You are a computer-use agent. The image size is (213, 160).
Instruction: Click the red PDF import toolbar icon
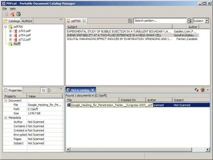coord(12,14)
